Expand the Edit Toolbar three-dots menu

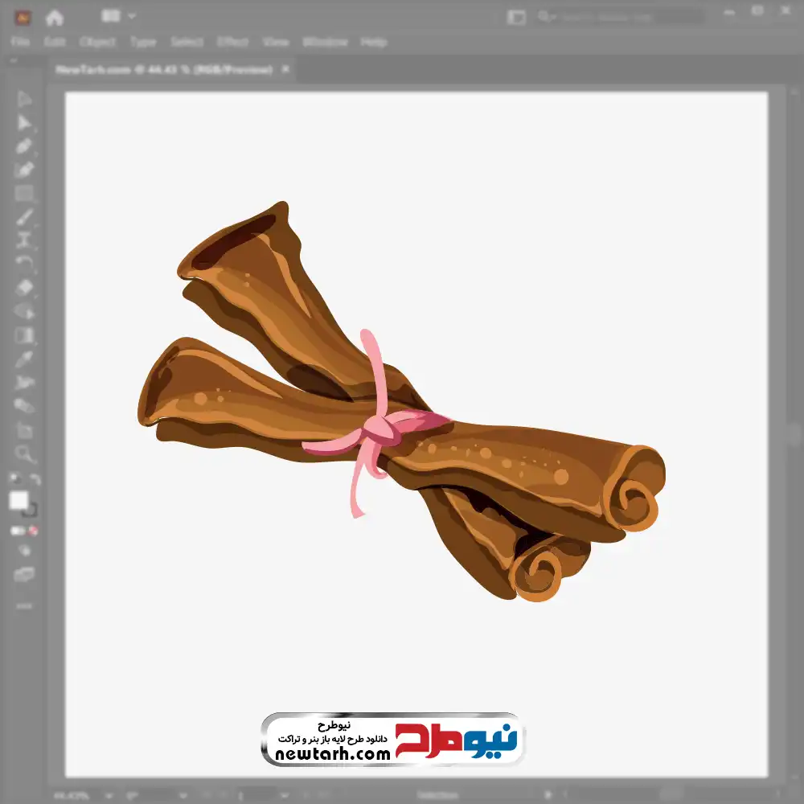coord(24,605)
